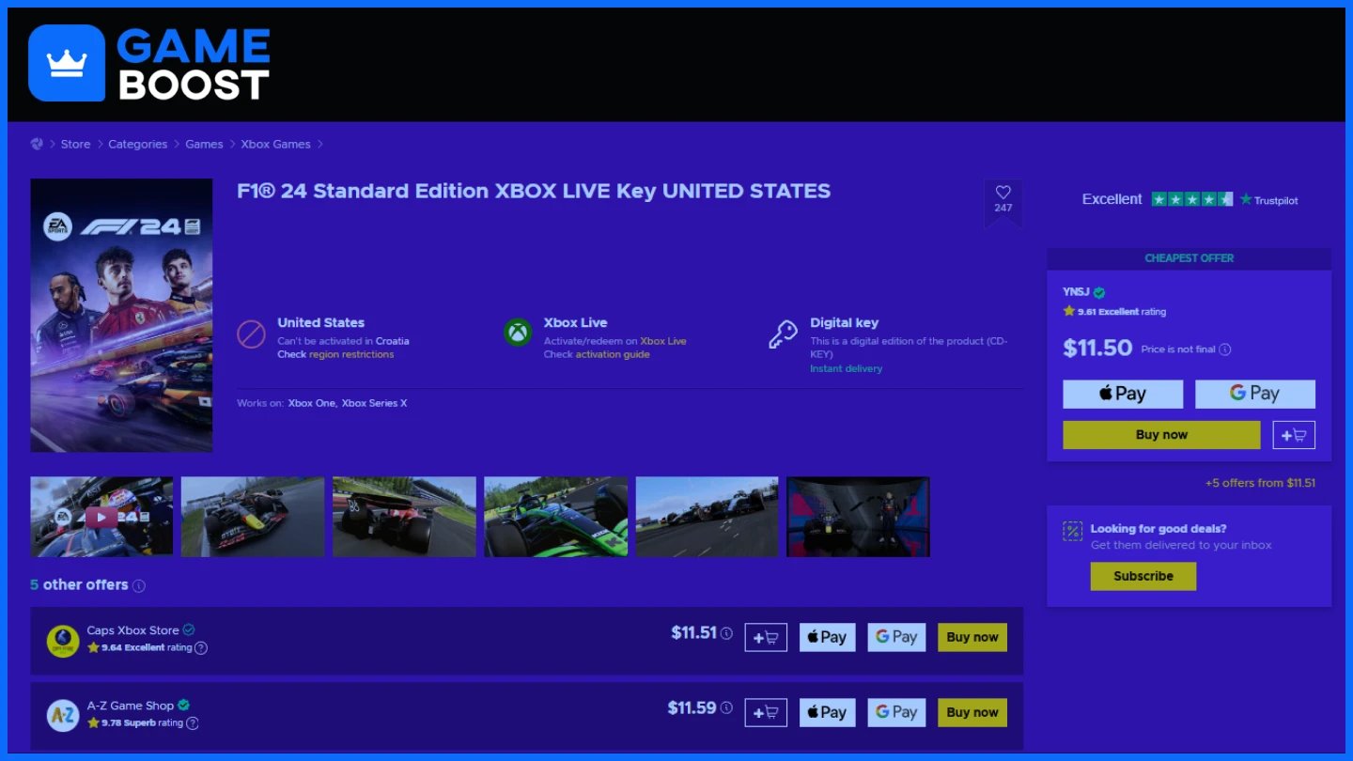Pay with Google Pay for Caps Xbox Store
The width and height of the screenshot is (1353, 761).
coord(896,637)
